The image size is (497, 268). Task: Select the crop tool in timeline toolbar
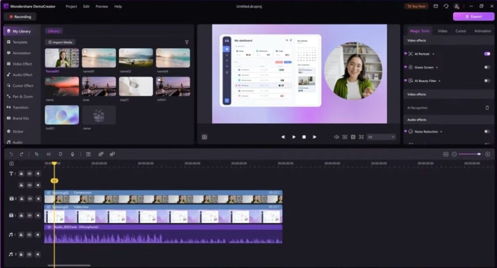(36, 154)
